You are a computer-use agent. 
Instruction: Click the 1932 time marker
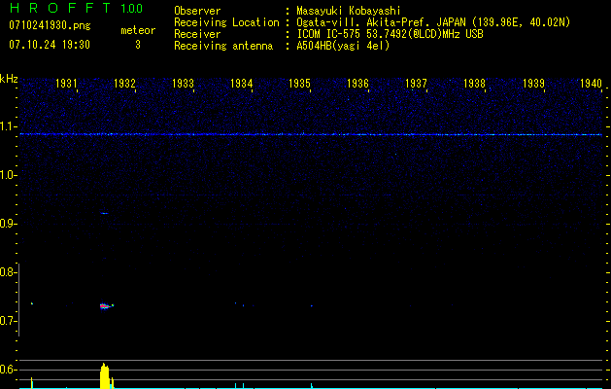[124, 83]
